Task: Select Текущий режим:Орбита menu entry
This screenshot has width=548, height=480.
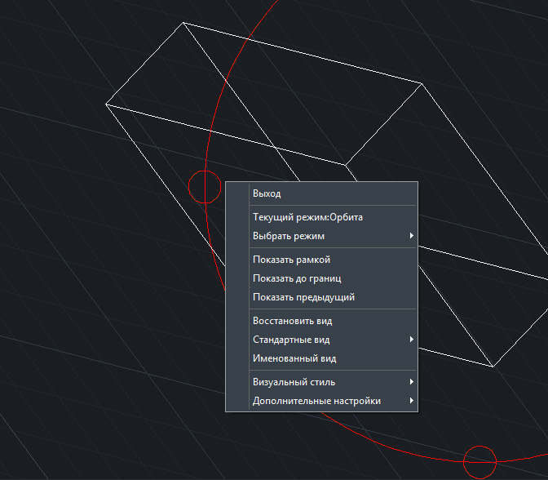Action: point(307,217)
